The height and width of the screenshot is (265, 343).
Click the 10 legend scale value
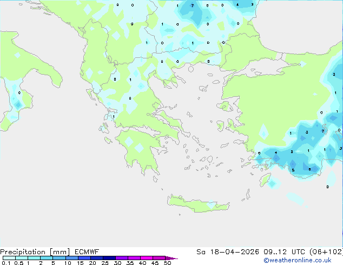coord(68,263)
